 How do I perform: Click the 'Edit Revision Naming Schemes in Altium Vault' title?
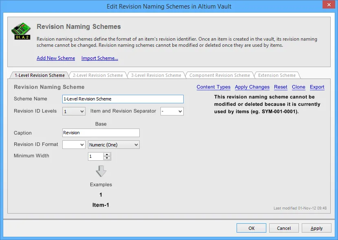pyautogui.click(x=169, y=7)
